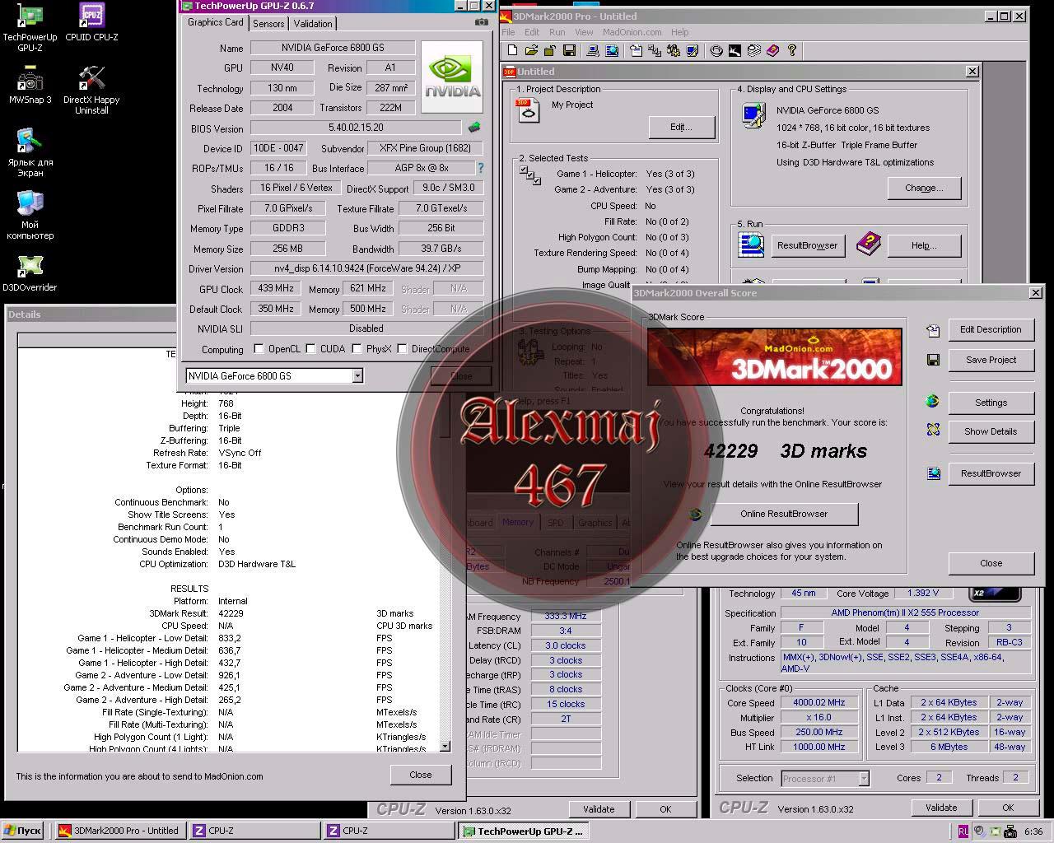Screen dimensions: 1054x843
Task: Close the Details window with Close button
Action: pos(420,775)
